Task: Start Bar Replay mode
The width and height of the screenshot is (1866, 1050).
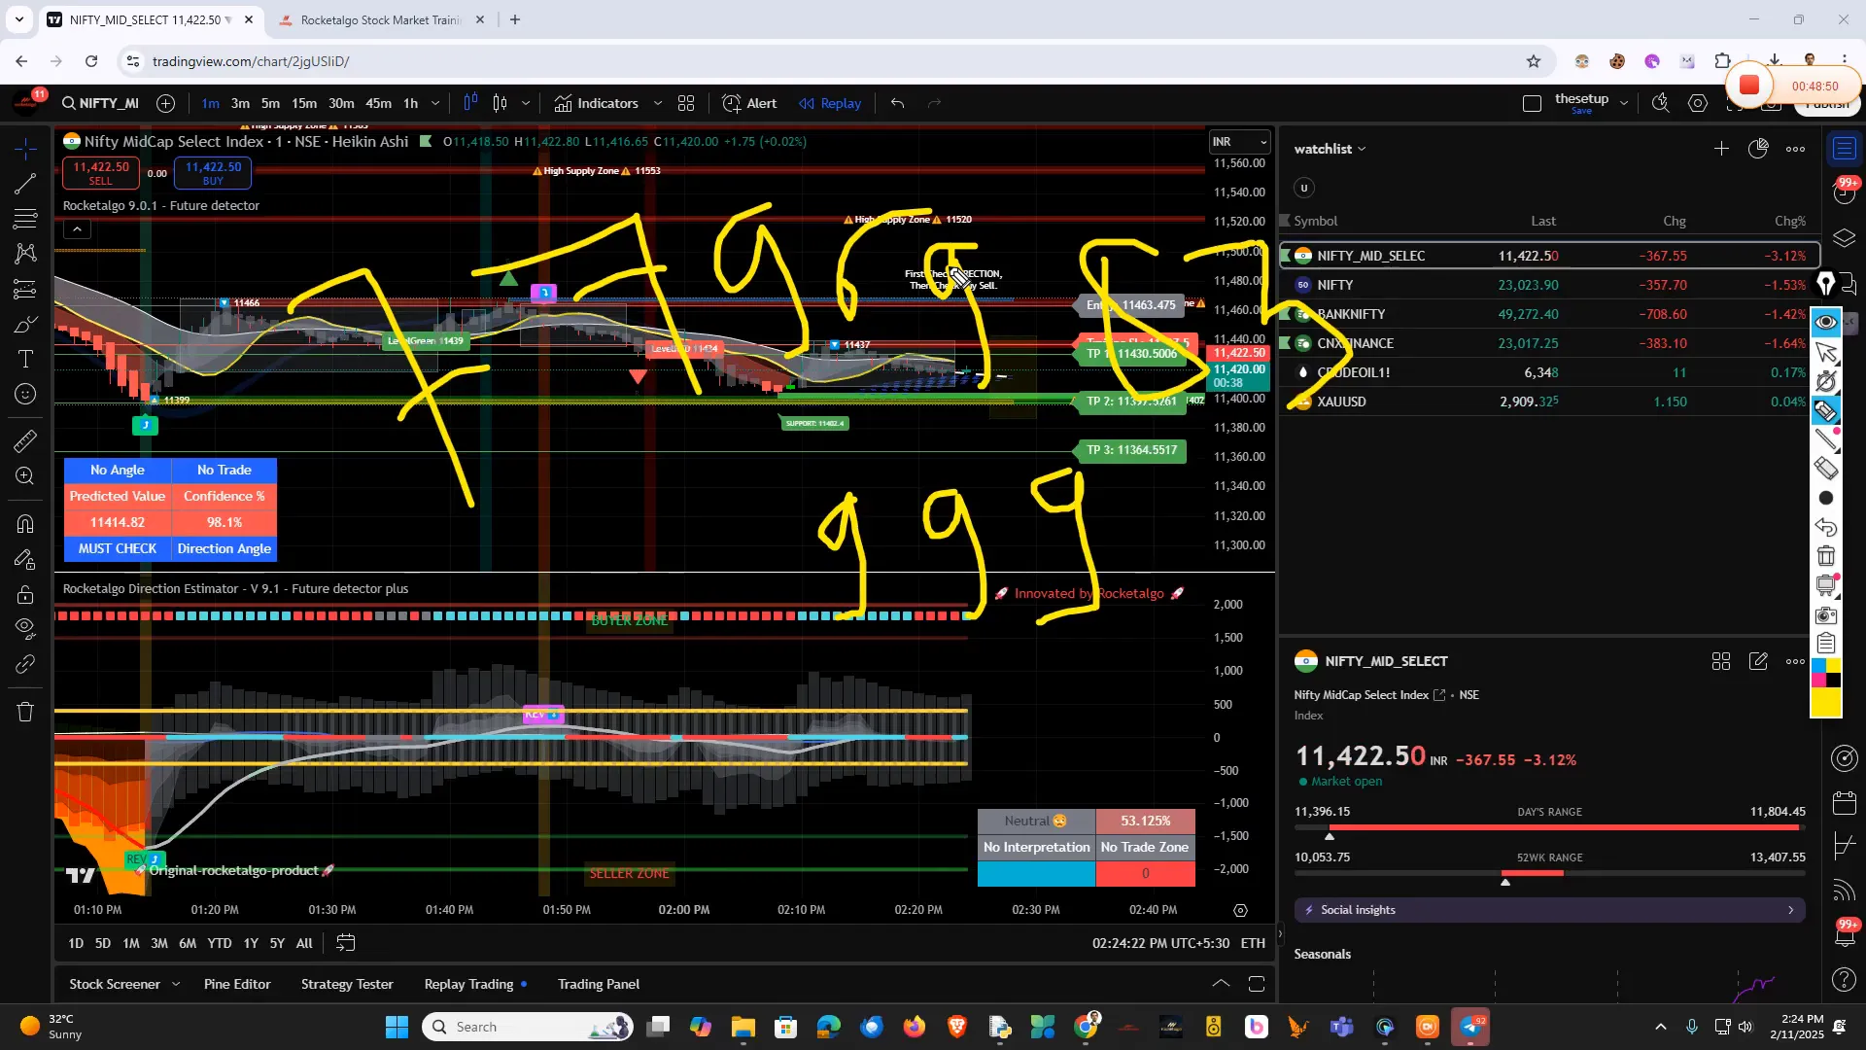Action: [x=830, y=103]
